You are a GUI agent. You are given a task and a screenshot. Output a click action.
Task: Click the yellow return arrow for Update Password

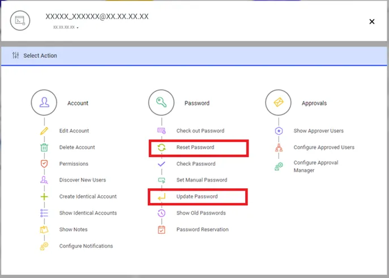click(x=161, y=197)
